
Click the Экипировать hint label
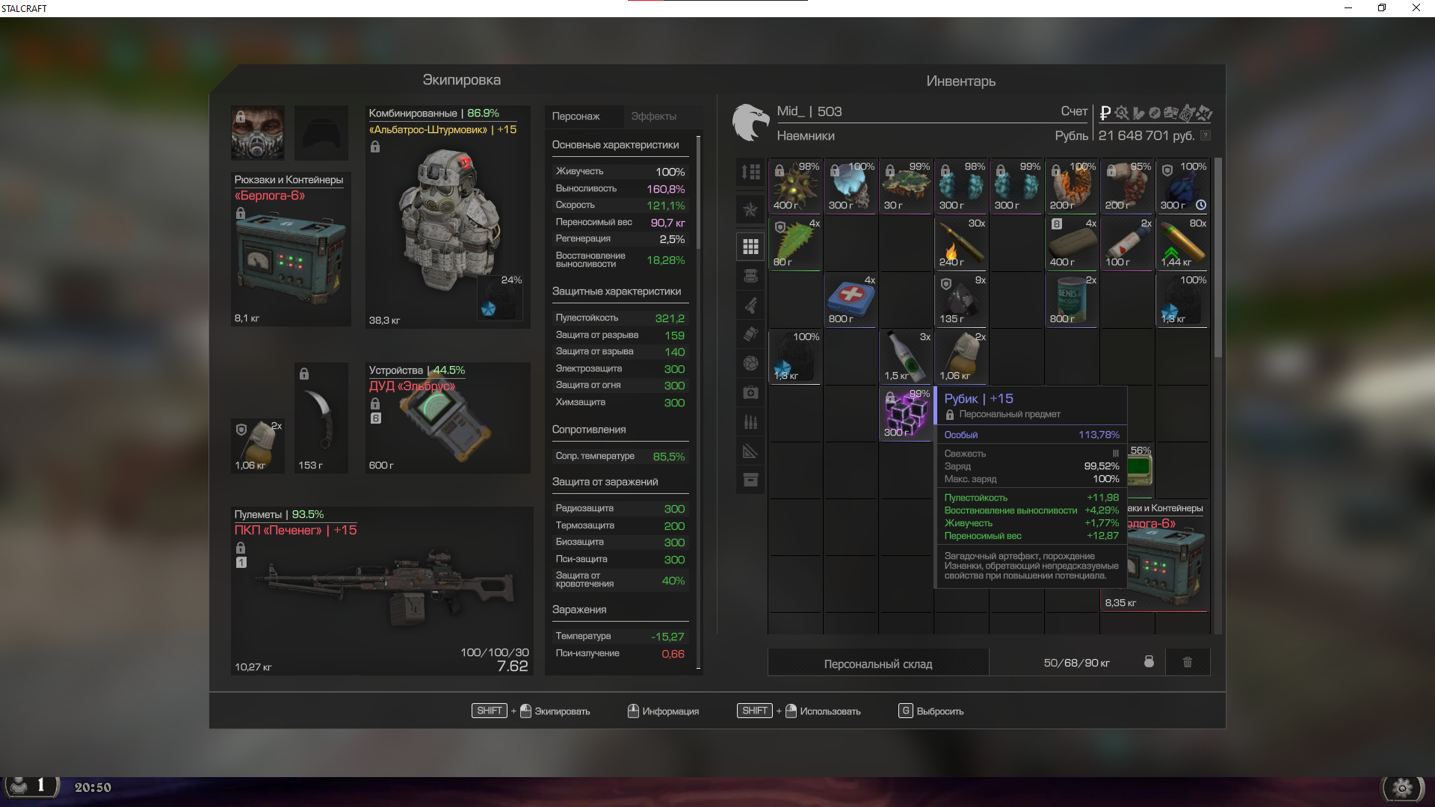coord(562,711)
